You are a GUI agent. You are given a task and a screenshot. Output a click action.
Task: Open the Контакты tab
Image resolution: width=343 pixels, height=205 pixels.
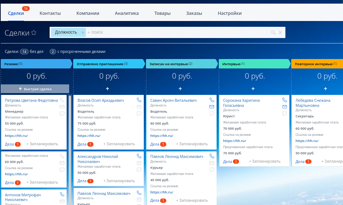click(50, 13)
